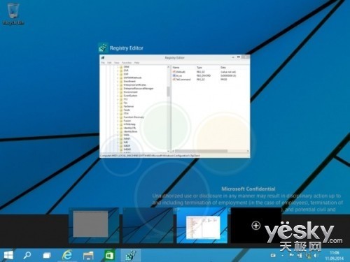Click the tree scrollbar up arrow
The image size is (350, 262).
[x=168, y=67]
